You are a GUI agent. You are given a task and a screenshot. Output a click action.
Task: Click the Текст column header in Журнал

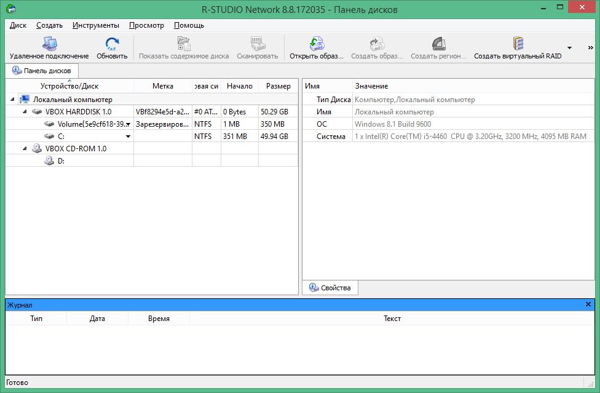tap(392, 319)
